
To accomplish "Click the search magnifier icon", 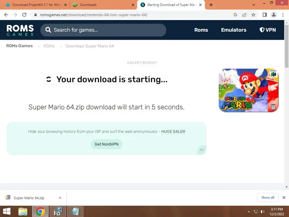I will pyautogui.click(x=48, y=30).
